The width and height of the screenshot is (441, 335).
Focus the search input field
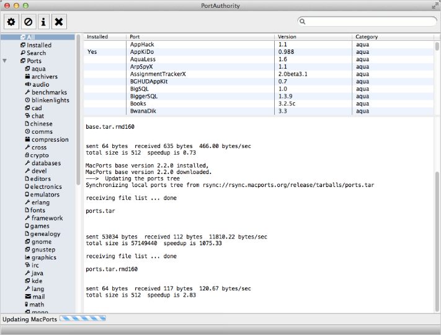click(367, 21)
